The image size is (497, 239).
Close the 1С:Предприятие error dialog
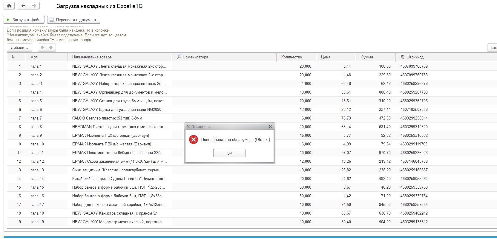[x=271, y=127]
